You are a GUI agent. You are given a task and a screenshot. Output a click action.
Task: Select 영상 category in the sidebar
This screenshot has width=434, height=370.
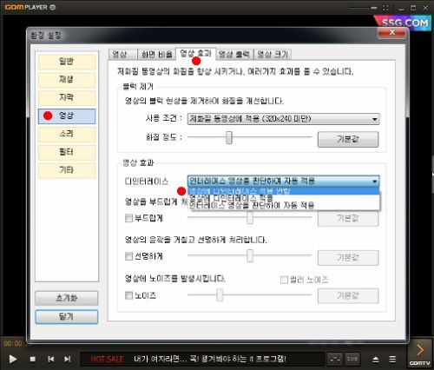(x=67, y=116)
